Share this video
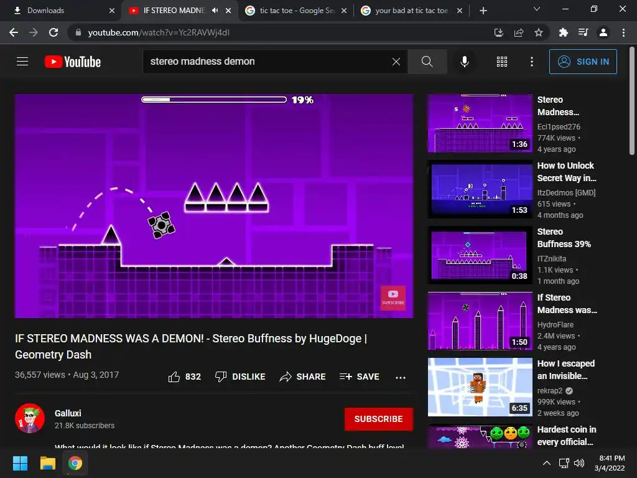 pyautogui.click(x=303, y=377)
